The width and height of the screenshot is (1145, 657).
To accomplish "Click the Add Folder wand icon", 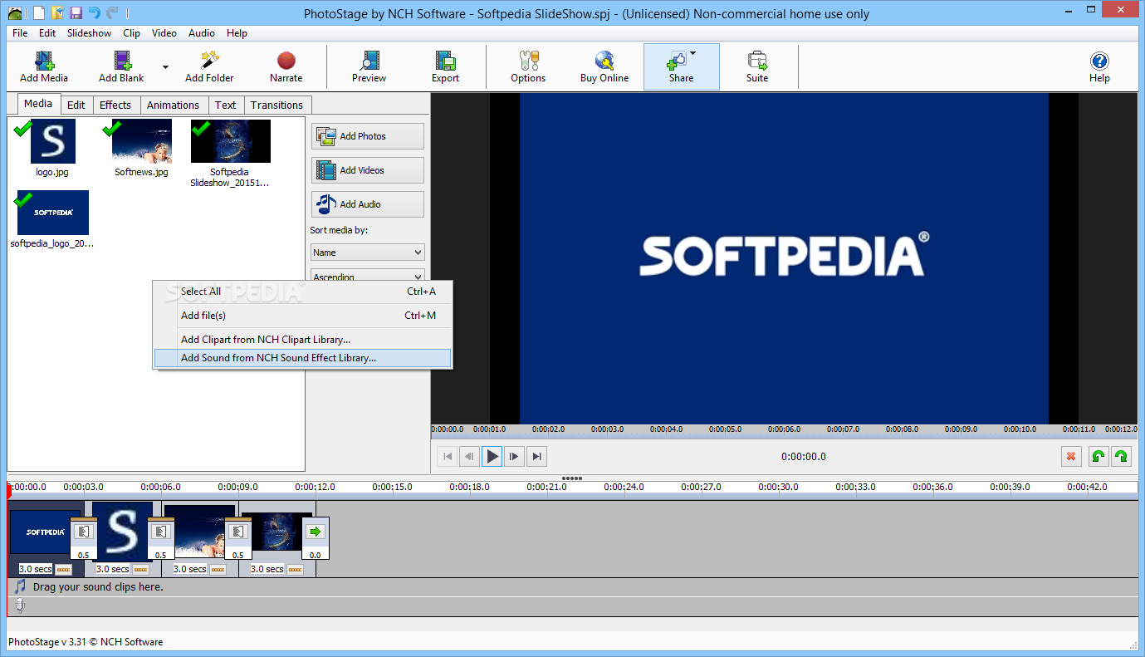I will point(209,61).
